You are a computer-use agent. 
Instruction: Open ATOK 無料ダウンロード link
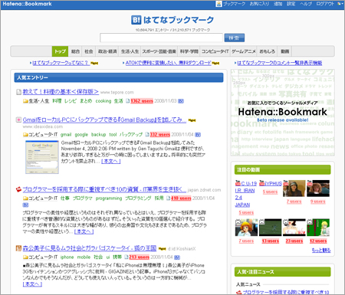pyautogui.click(x=169, y=63)
